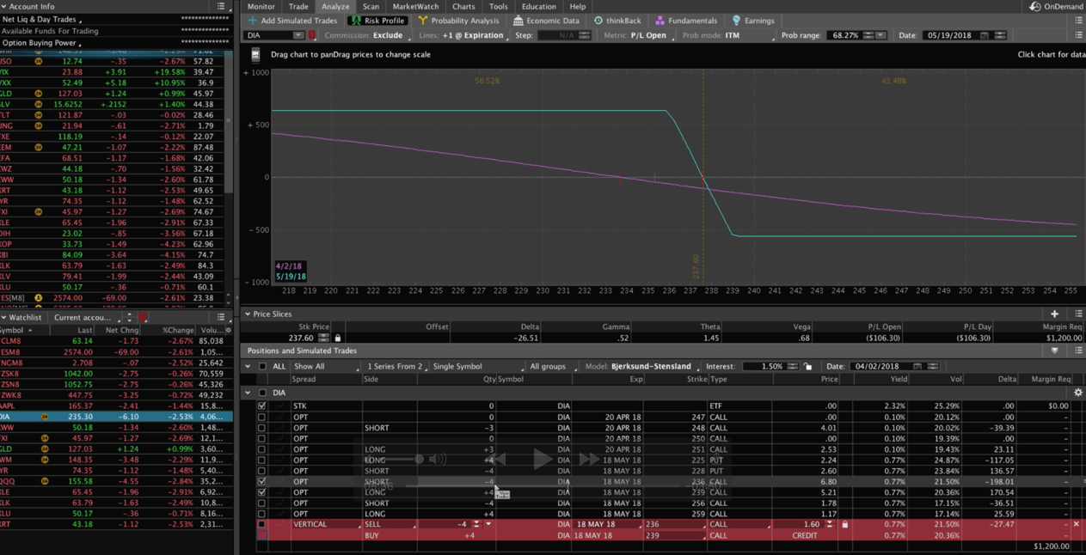Go to the Trade main tab

[x=298, y=6]
